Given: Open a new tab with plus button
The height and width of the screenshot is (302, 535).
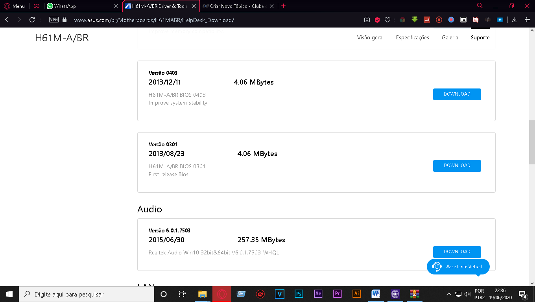Looking at the screenshot, I should coord(284,6).
